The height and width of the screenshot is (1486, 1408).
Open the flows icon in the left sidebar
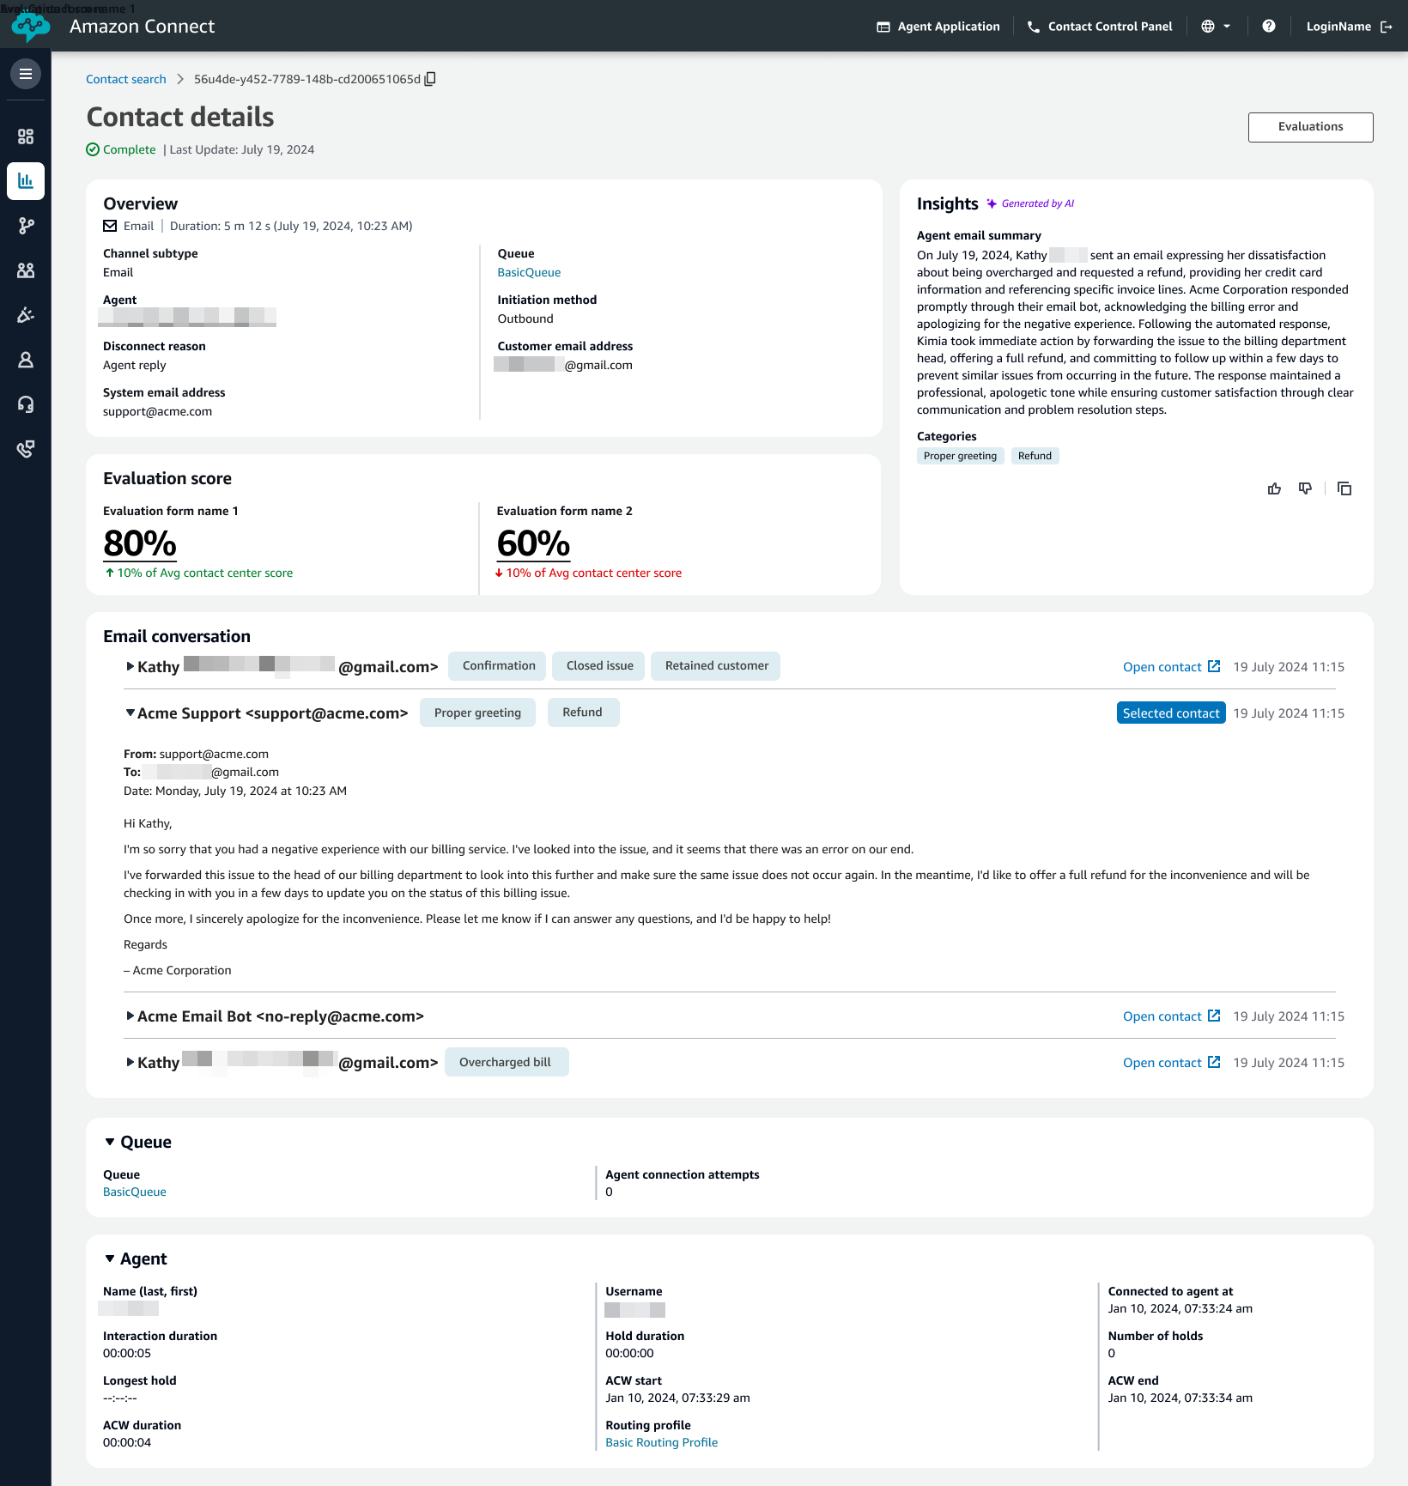coord(25,226)
